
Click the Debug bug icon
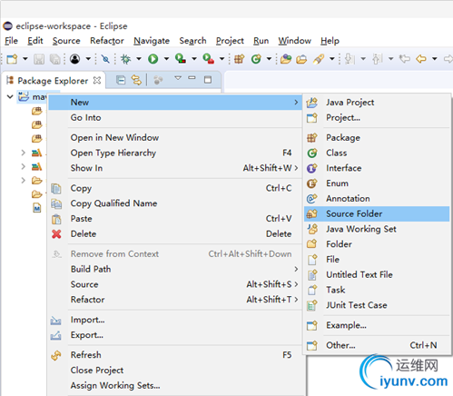click(125, 59)
